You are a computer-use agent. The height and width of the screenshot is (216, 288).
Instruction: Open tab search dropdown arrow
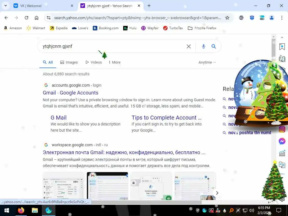coord(6,6)
